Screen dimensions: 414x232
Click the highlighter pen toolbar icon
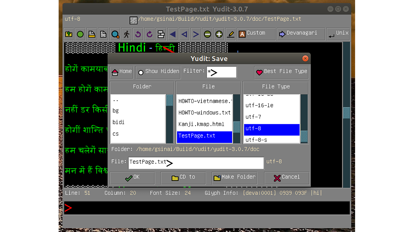coord(231,34)
